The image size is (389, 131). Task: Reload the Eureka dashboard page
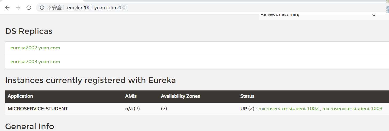tap(29, 8)
